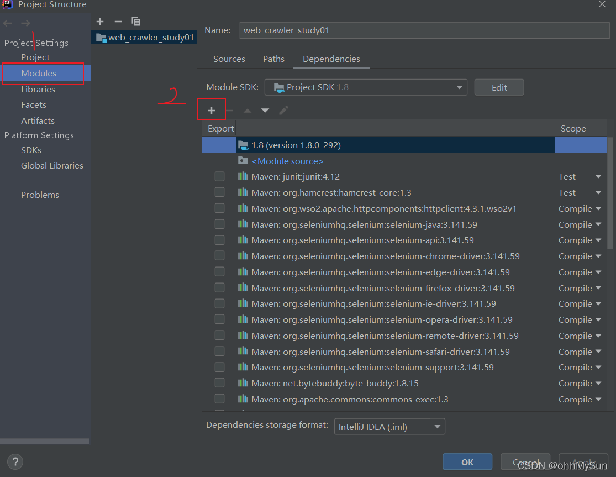This screenshot has width=616, height=477.
Task: Open Libraries in the sidebar
Action: click(38, 89)
